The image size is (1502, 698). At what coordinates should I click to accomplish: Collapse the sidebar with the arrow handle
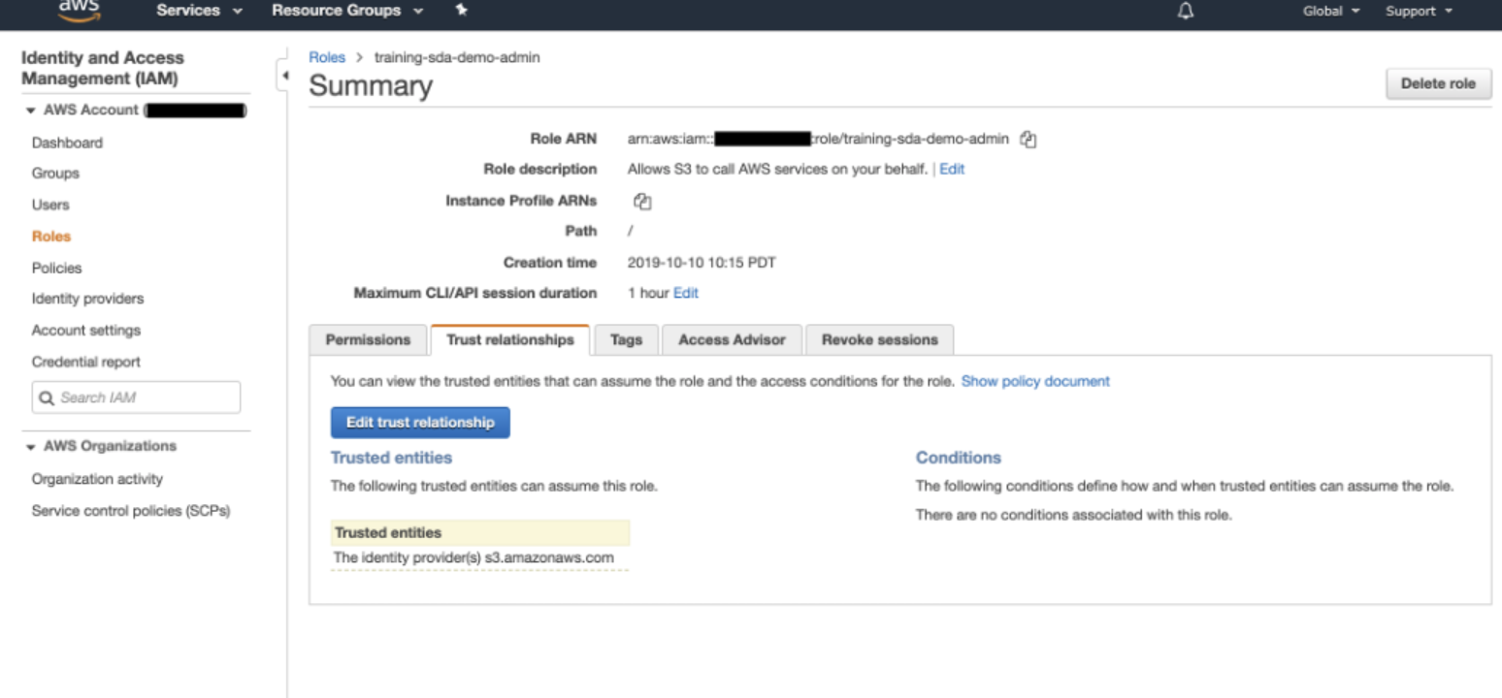(284, 75)
